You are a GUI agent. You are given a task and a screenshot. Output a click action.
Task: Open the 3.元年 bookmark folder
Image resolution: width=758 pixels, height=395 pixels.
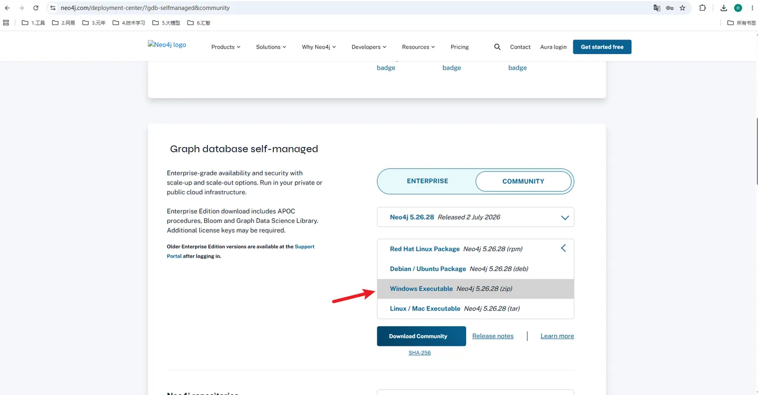[x=94, y=23]
